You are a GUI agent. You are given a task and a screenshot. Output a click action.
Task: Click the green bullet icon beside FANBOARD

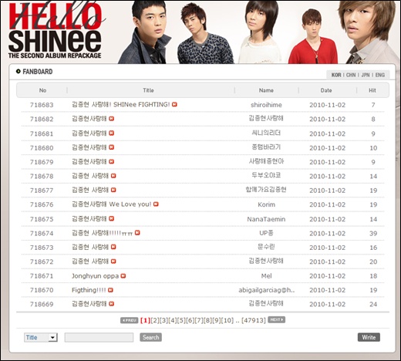tap(19, 72)
